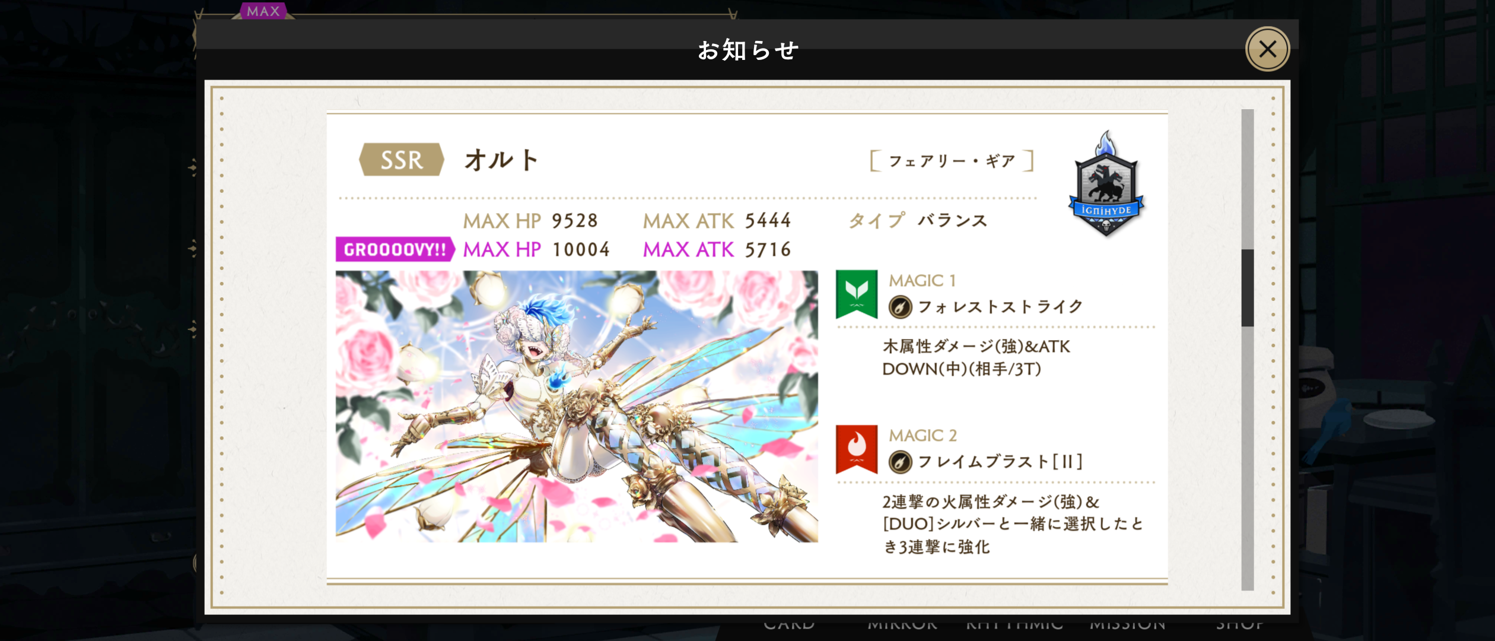Click the フォレストストライク spell name
This screenshot has height=641, width=1495.
point(1000,307)
